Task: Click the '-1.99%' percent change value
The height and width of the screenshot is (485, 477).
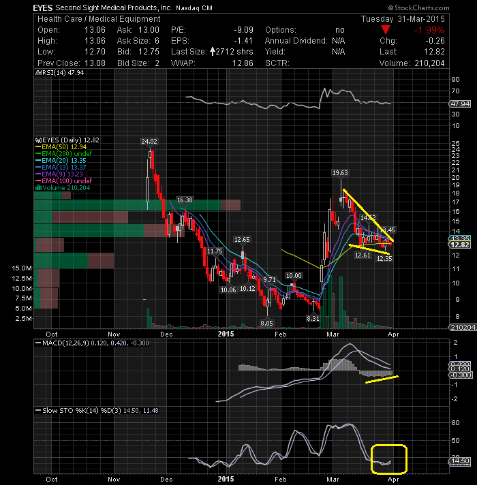Action: pos(429,30)
